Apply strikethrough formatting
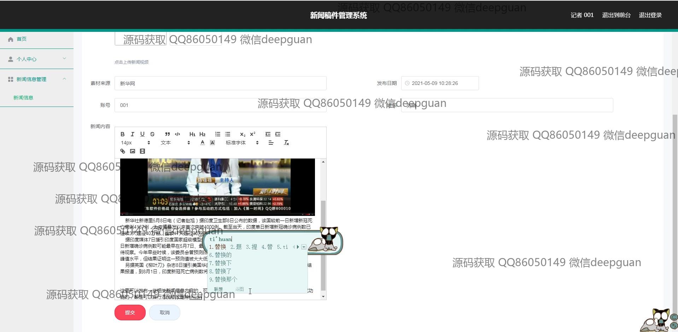This screenshot has width=678, height=332. click(152, 134)
